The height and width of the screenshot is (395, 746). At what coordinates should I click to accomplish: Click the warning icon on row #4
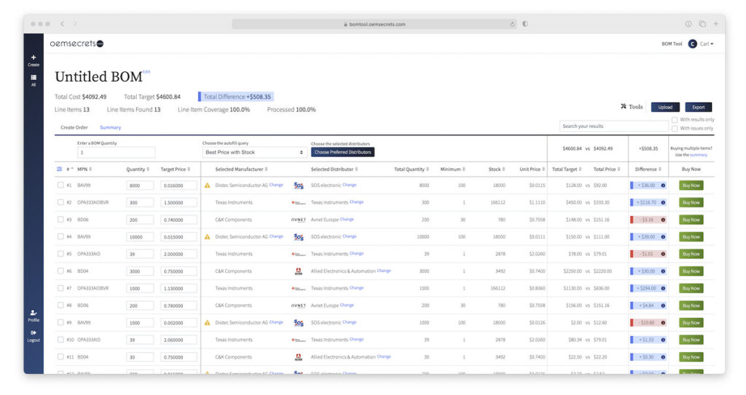(208, 236)
